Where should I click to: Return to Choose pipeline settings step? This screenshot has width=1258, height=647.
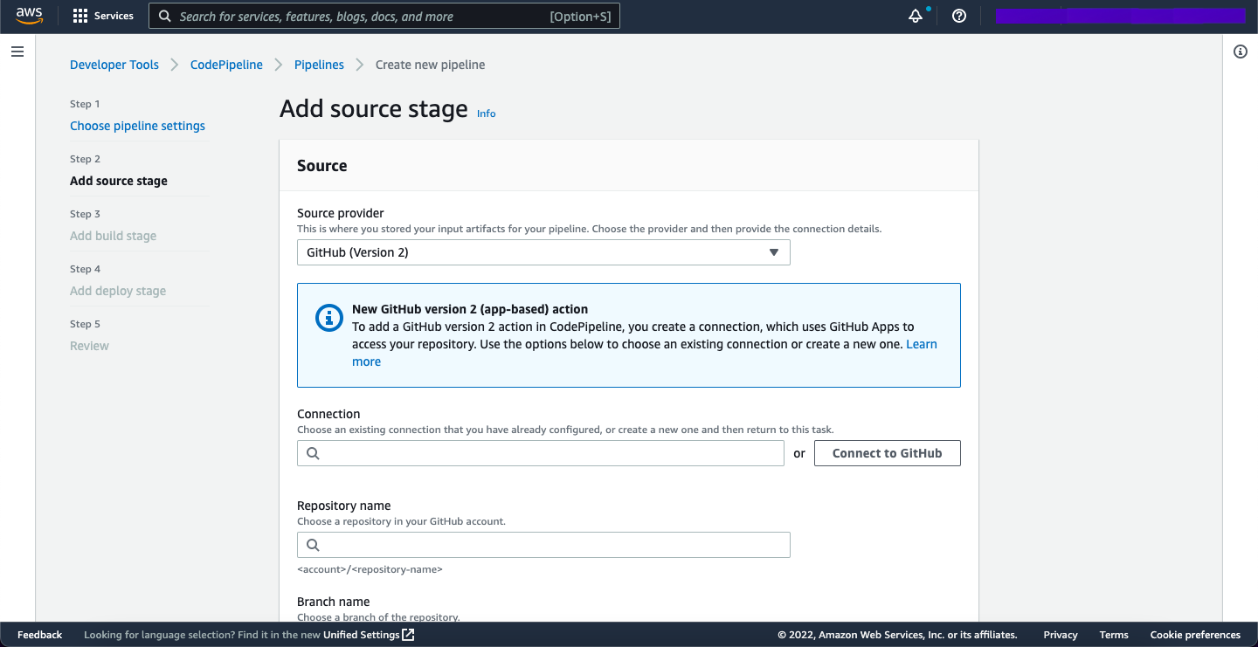pyautogui.click(x=138, y=126)
